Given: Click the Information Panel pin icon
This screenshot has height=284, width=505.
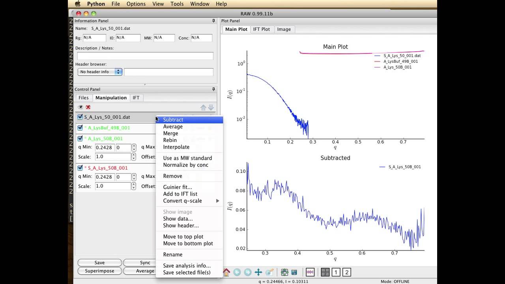Looking at the screenshot, I should point(213,21).
